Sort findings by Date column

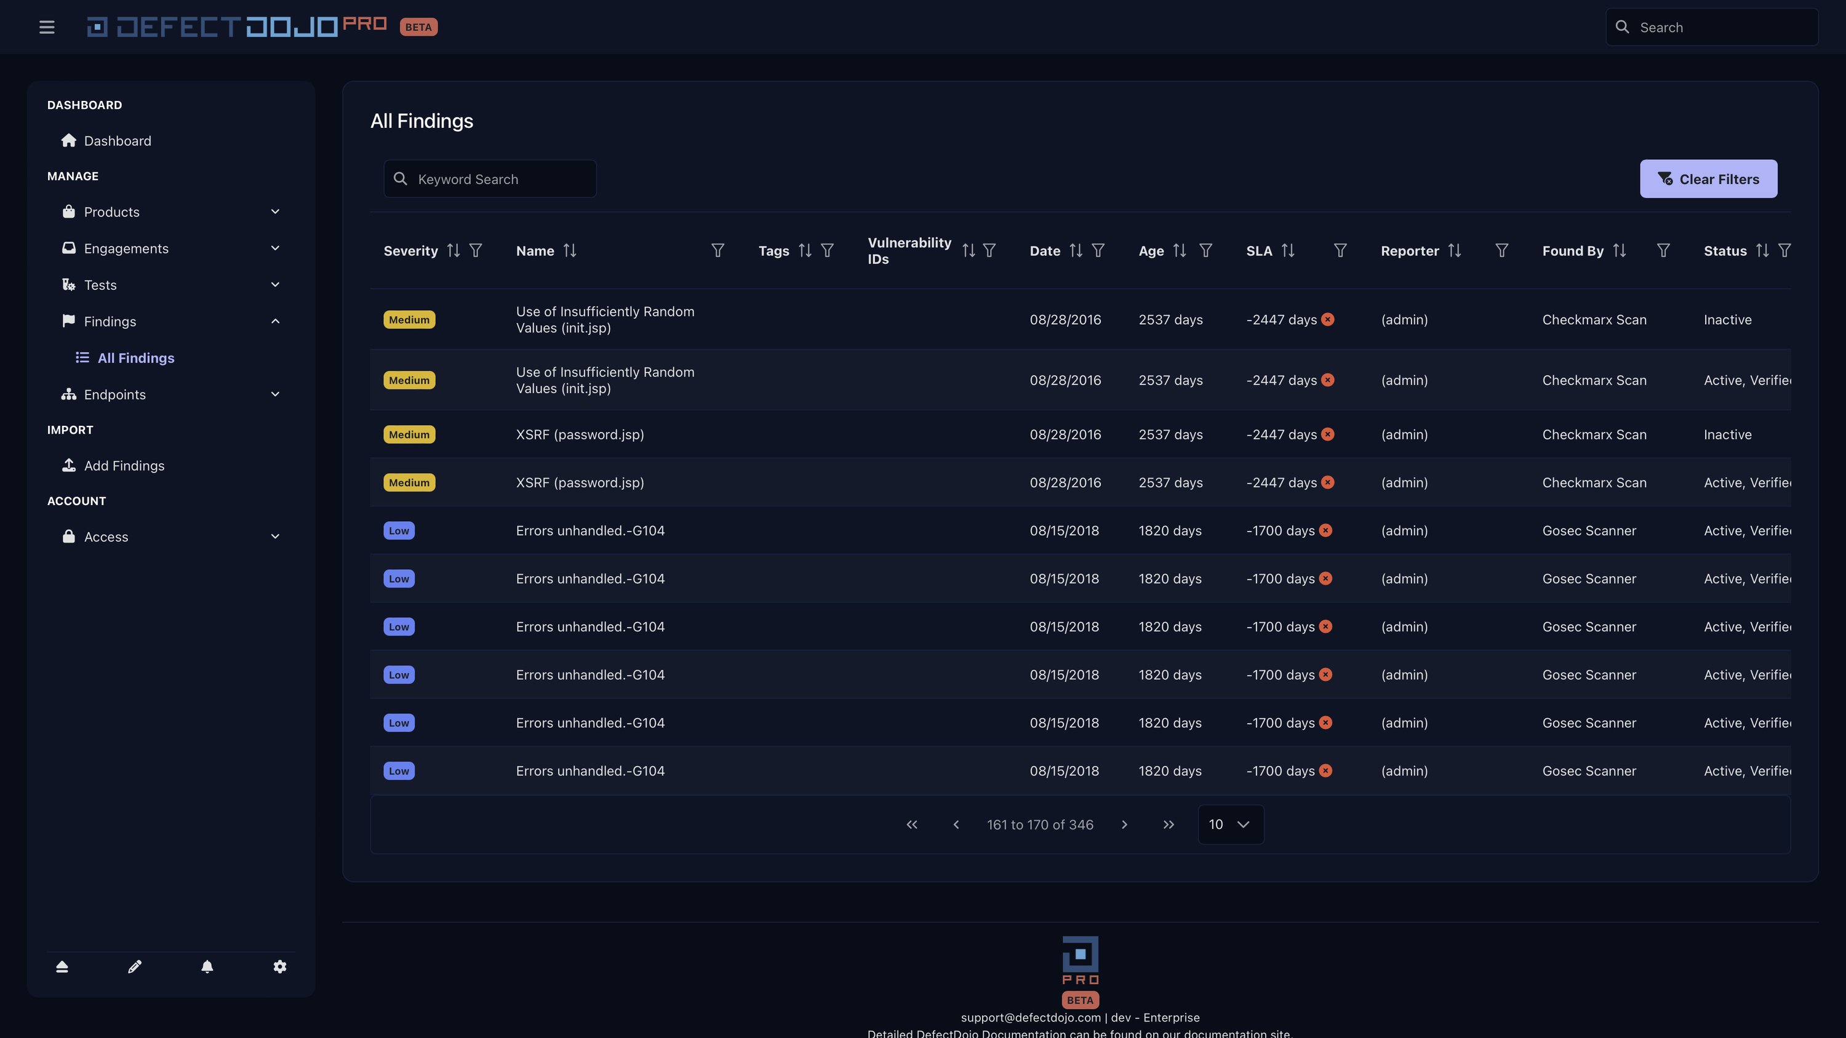tap(1075, 250)
